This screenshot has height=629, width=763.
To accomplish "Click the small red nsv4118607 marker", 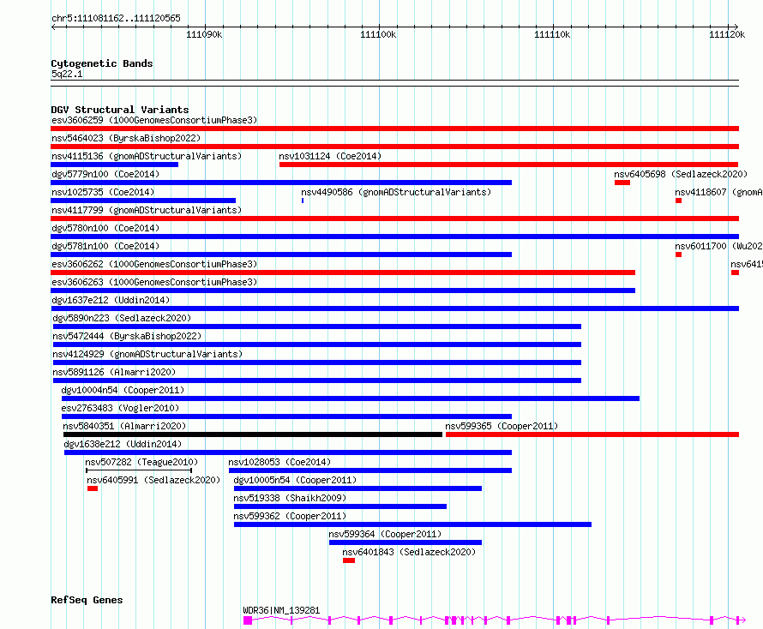I will click(678, 201).
